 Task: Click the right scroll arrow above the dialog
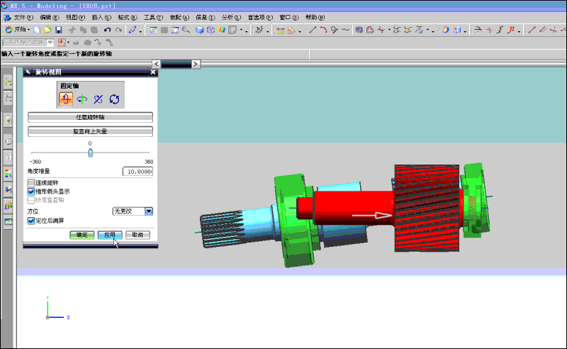(196, 64)
